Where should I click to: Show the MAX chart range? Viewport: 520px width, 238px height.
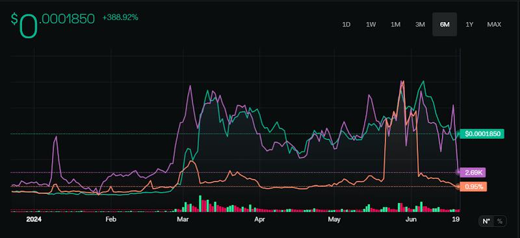[x=494, y=25]
